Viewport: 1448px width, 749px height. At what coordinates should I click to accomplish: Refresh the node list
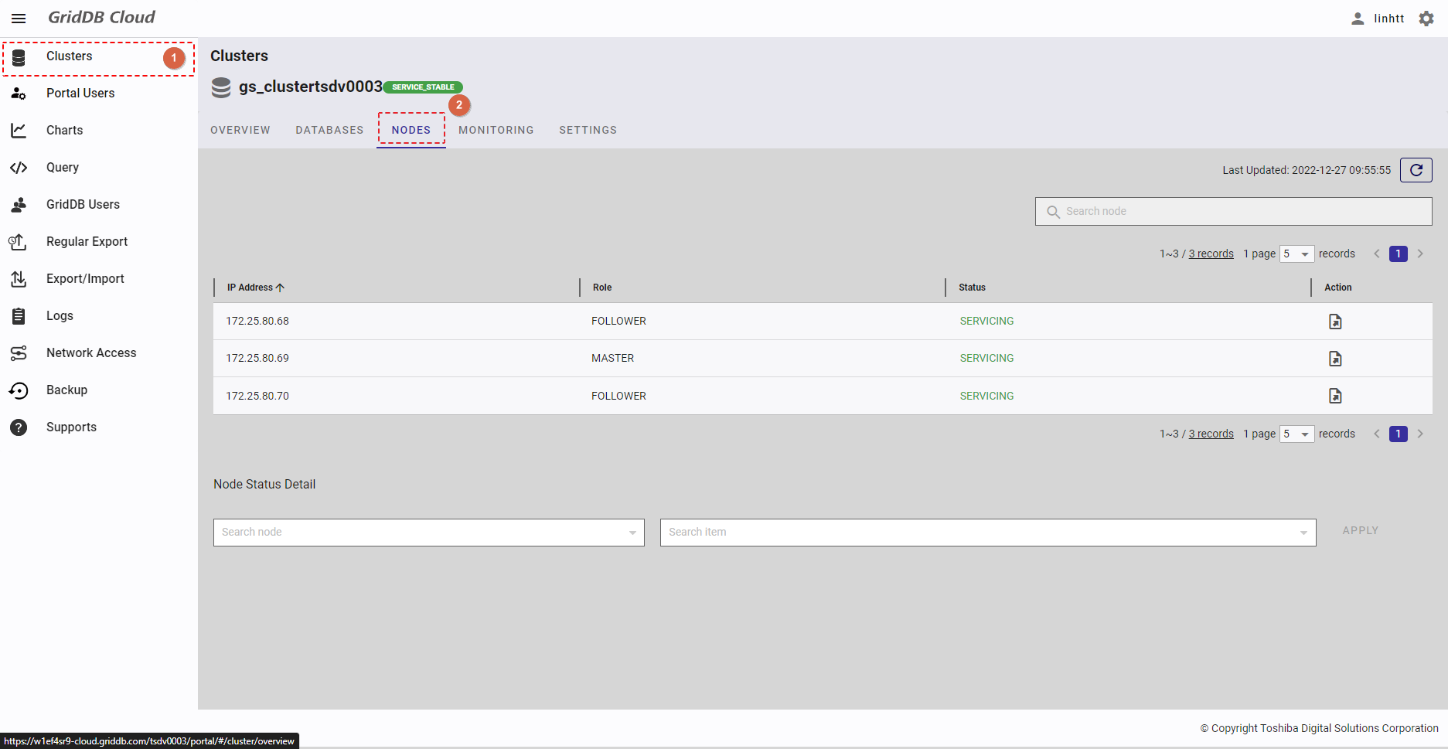coord(1416,170)
